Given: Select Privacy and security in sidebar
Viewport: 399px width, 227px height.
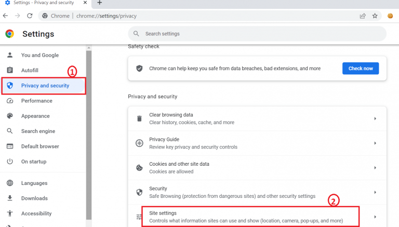Looking at the screenshot, I should [45, 86].
